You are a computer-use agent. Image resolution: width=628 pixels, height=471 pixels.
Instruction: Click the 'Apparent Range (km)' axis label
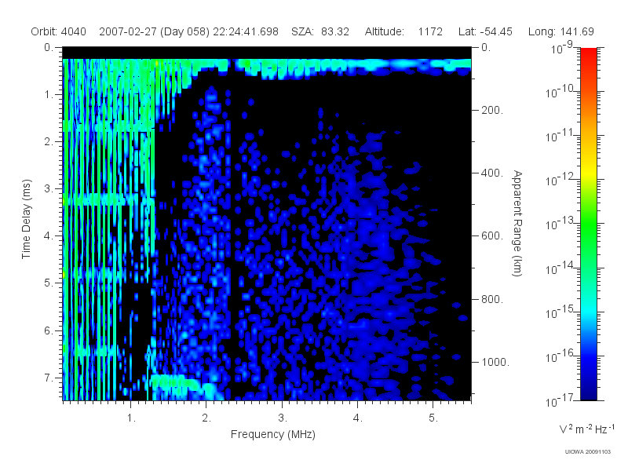pyautogui.click(x=517, y=223)
